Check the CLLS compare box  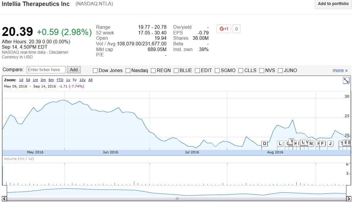tap(241, 71)
